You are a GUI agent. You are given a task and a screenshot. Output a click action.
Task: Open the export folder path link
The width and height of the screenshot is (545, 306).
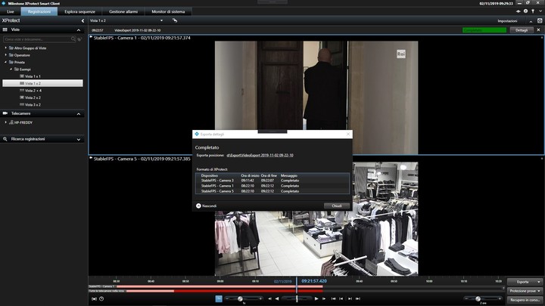click(x=260, y=155)
